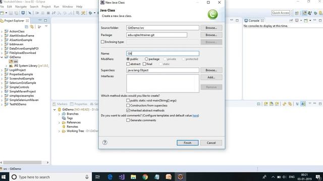Click the Finish button
The image size is (323, 181).
tap(188, 143)
